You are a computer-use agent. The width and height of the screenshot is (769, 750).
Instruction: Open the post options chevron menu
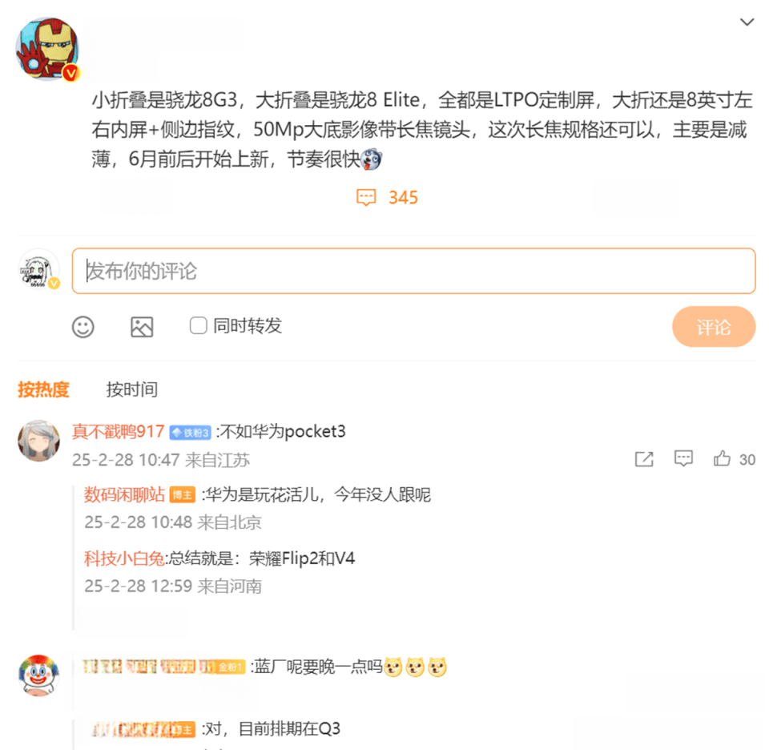(747, 22)
